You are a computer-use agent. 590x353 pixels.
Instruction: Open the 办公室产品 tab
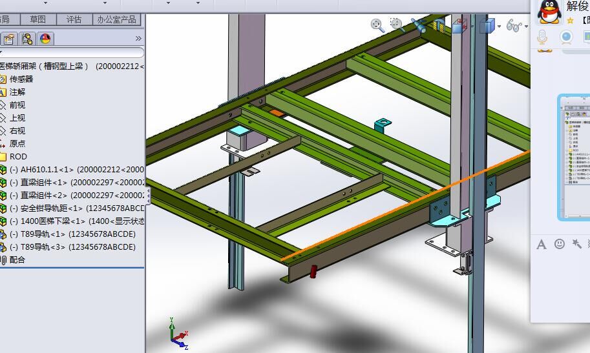117,19
